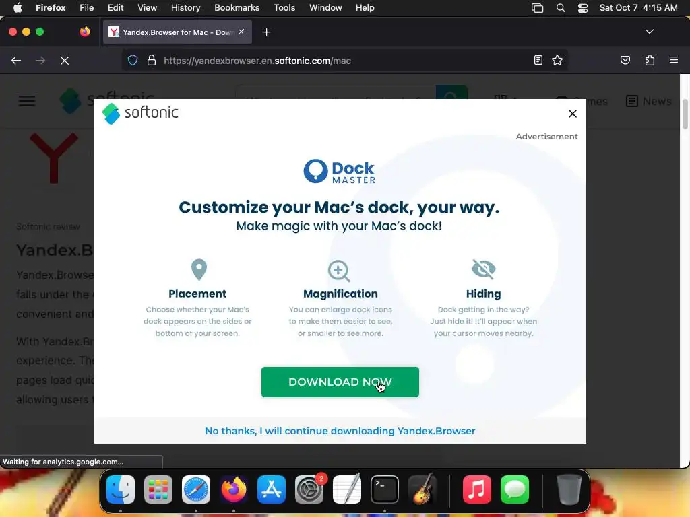Click the Magnification magnifier icon
This screenshot has height=517, width=690.
click(x=340, y=271)
